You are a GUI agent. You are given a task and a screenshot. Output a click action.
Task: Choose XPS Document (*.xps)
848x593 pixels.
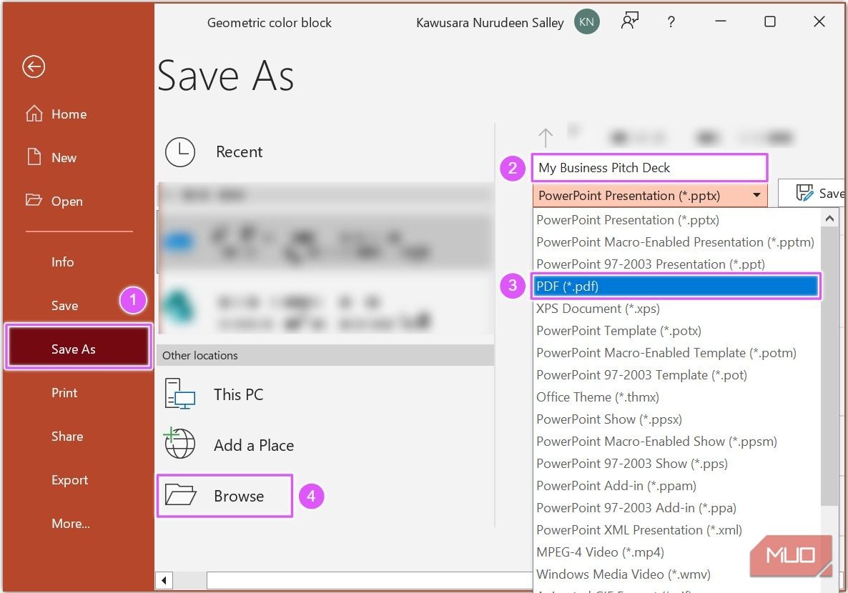[x=677, y=309]
